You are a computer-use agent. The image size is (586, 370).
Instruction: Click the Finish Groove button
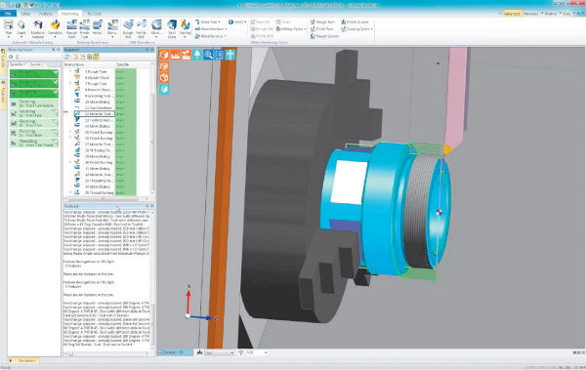click(355, 22)
